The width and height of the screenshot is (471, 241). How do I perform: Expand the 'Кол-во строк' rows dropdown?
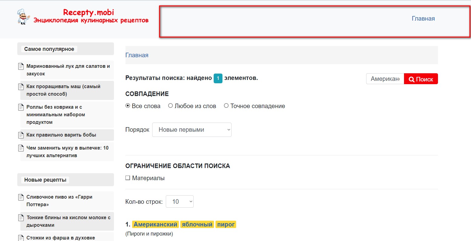179,202
